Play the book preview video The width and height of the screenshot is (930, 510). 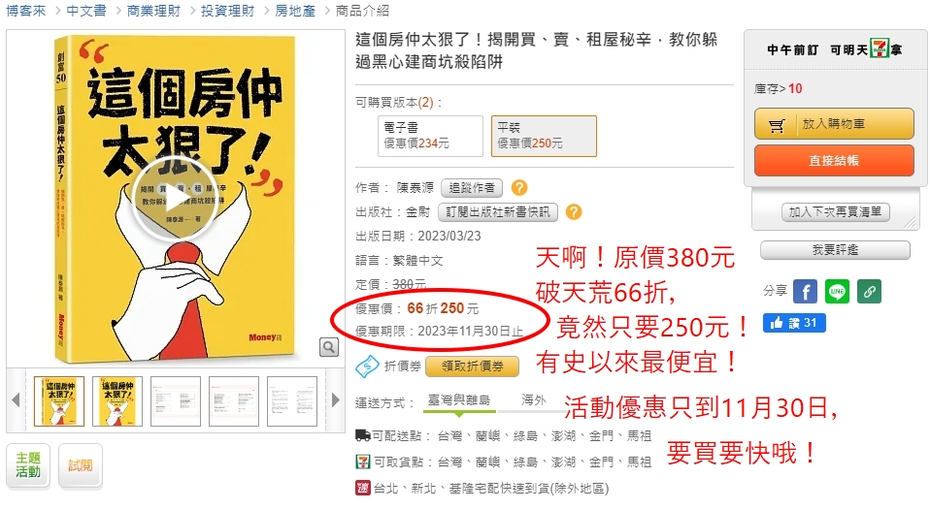click(175, 199)
